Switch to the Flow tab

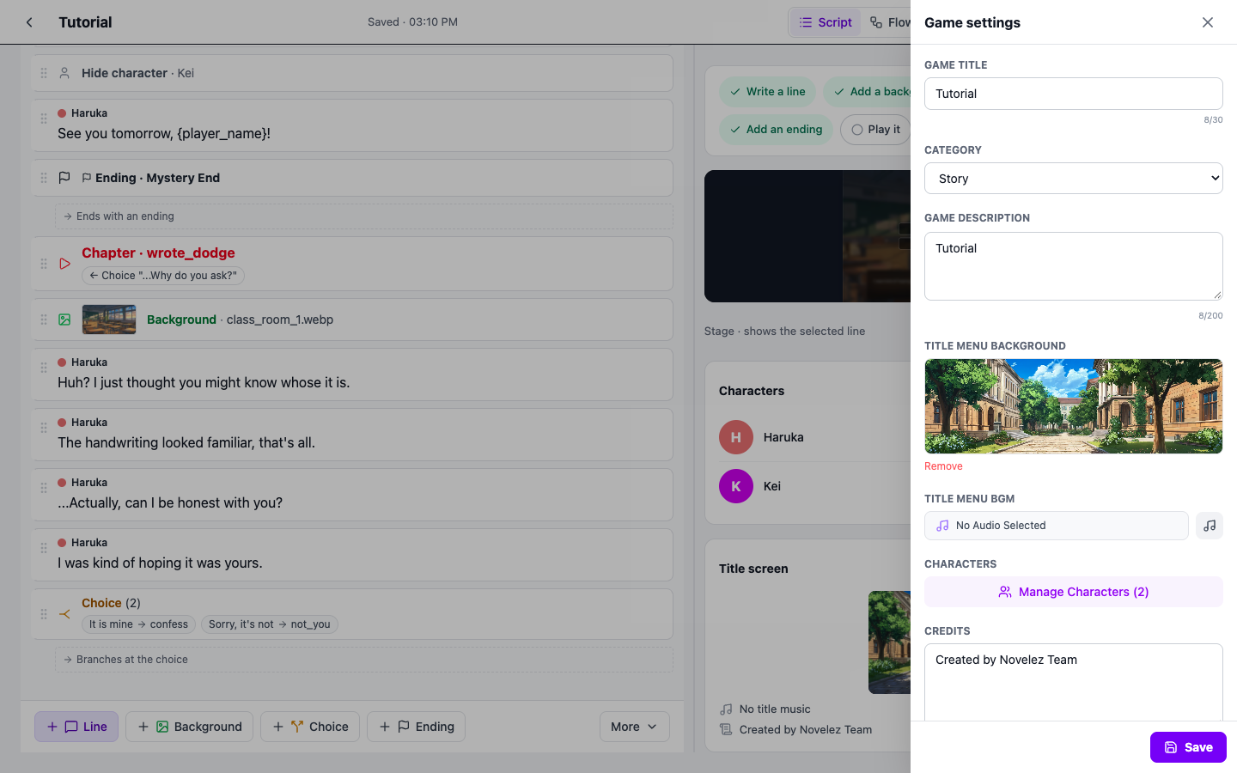pyautogui.click(x=890, y=22)
